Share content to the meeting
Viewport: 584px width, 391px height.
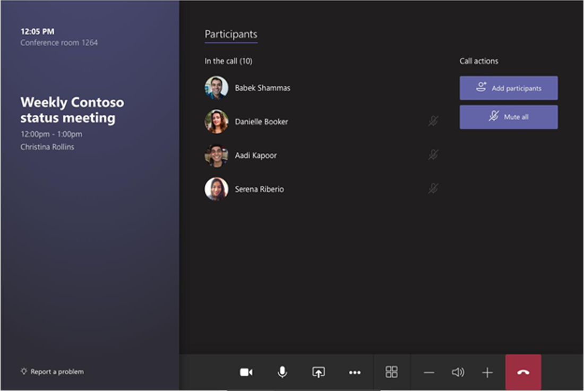click(318, 372)
